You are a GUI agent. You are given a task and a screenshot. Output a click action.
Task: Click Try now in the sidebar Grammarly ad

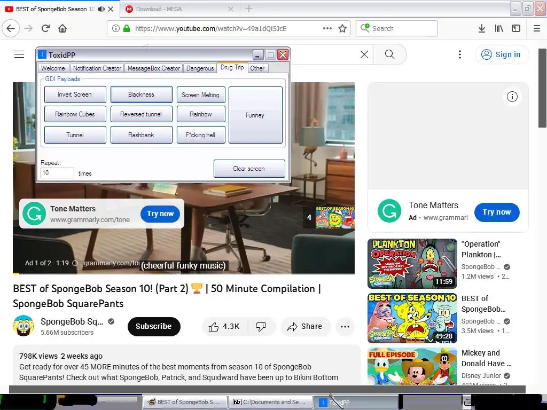coord(497,212)
